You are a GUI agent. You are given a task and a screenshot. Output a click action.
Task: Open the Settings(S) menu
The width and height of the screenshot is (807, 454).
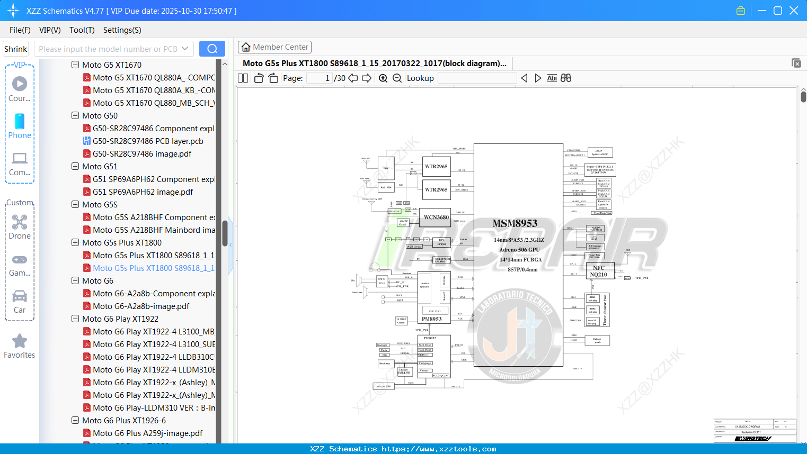(x=122, y=30)
